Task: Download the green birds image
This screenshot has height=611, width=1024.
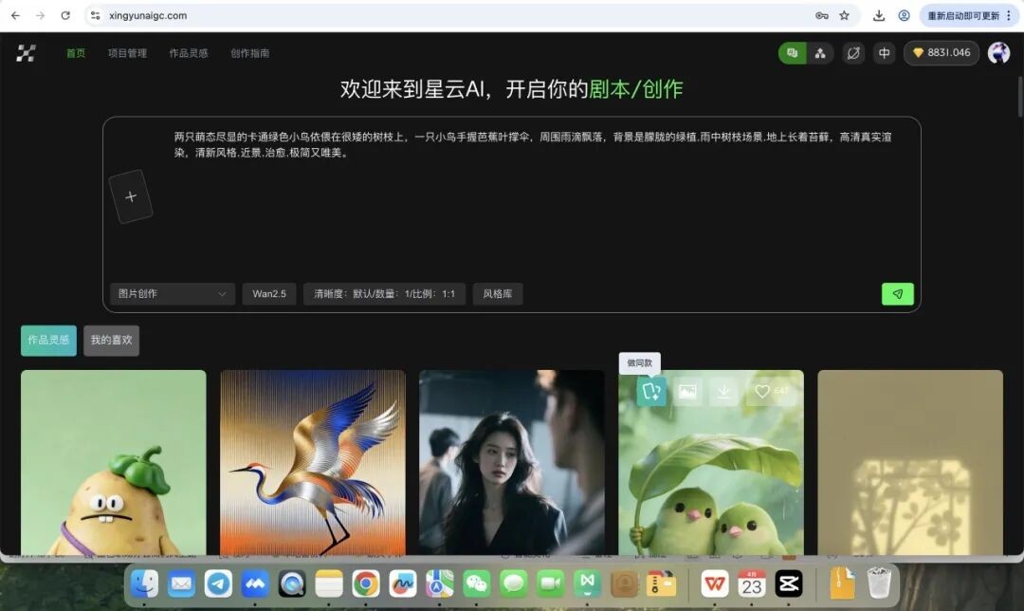Action: click(x=724, y=391)
